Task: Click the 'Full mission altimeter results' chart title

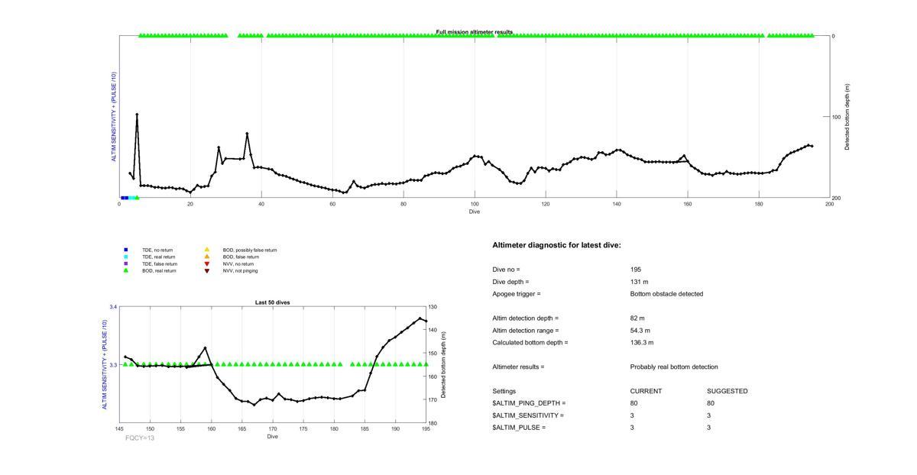Action: pyautogui.click(x=475, y=32)
